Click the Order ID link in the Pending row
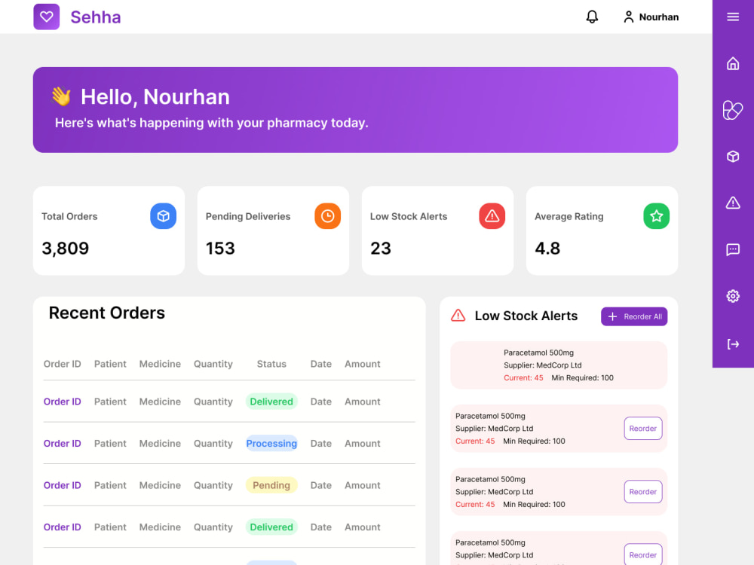Image resolution: width=754 pixels, height=565 pixels. pos(62,485)
